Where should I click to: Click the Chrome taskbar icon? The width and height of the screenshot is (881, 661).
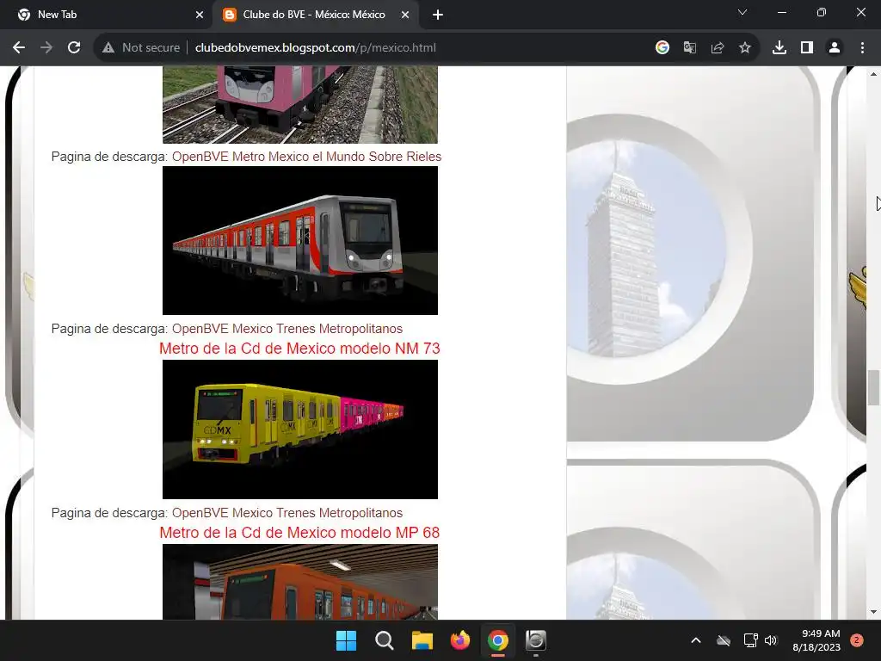[498, 640]
